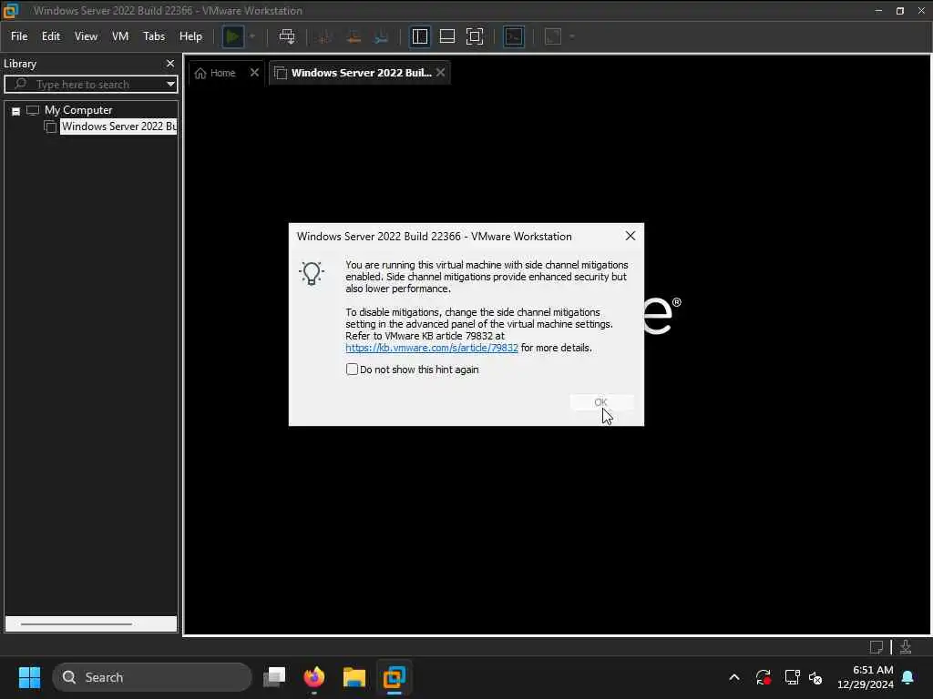
Task: Click Send Ctrl+Alt+Del toolbar icon
Action: [287, 36]
